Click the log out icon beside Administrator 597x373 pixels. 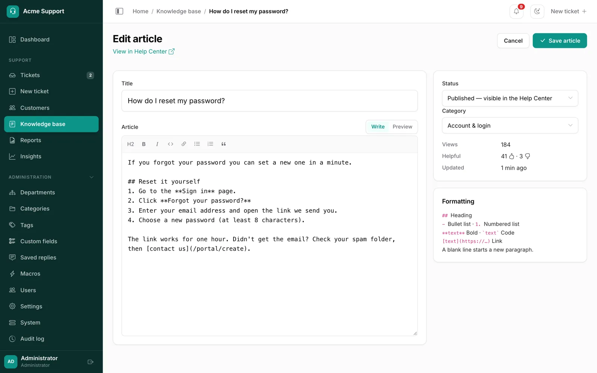[x=90, y=362]
